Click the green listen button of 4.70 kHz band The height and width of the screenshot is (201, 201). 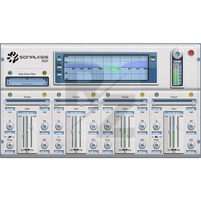tap(157, 95)
